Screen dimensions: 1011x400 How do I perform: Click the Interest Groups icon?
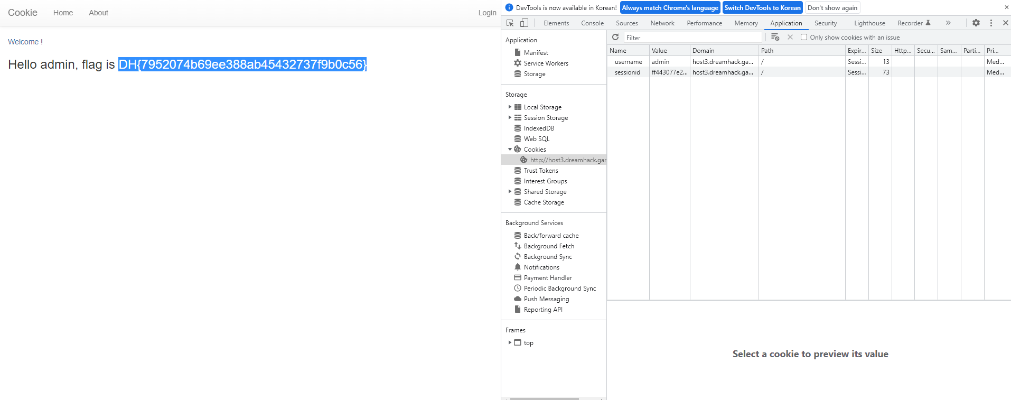(518, 181)
